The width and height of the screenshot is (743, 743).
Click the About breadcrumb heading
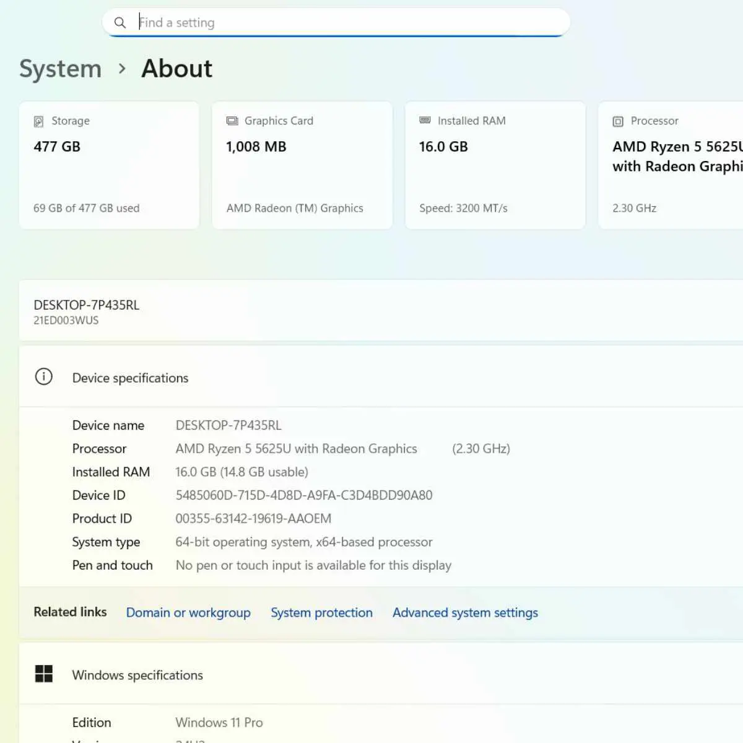pyautogui.click(x=177, y=69)
